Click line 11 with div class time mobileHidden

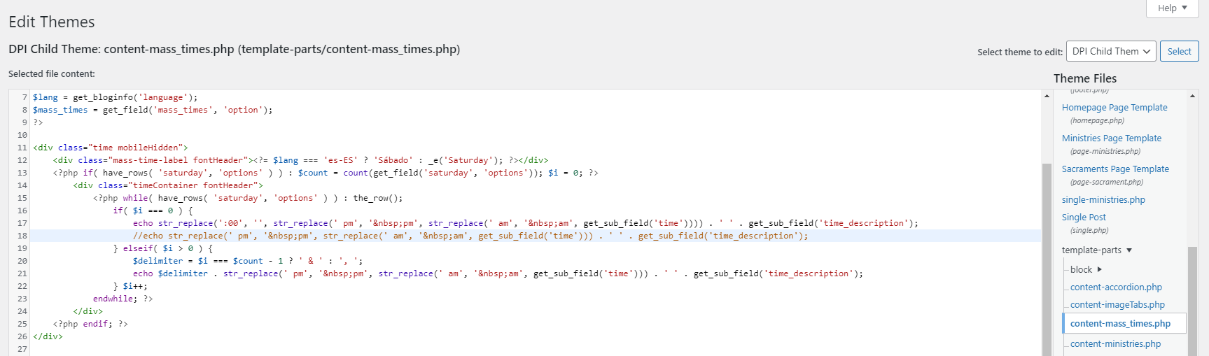(111, 148)
